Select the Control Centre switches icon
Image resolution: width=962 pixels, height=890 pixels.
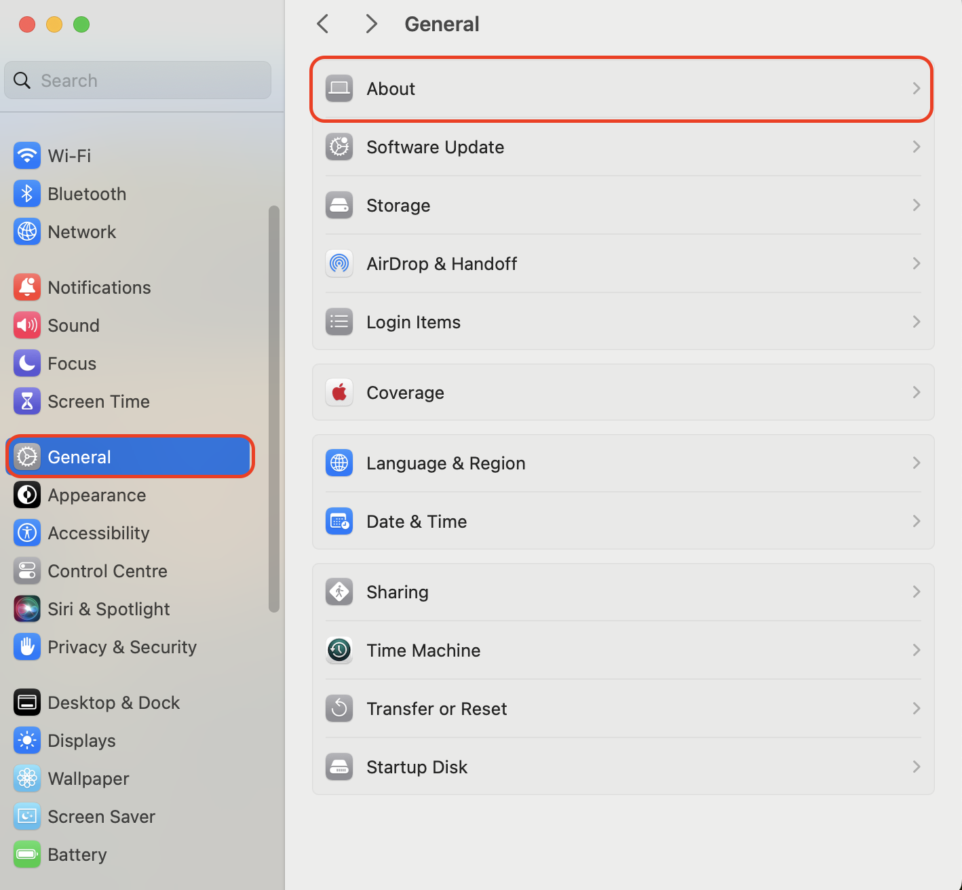(x=27, y=571)
